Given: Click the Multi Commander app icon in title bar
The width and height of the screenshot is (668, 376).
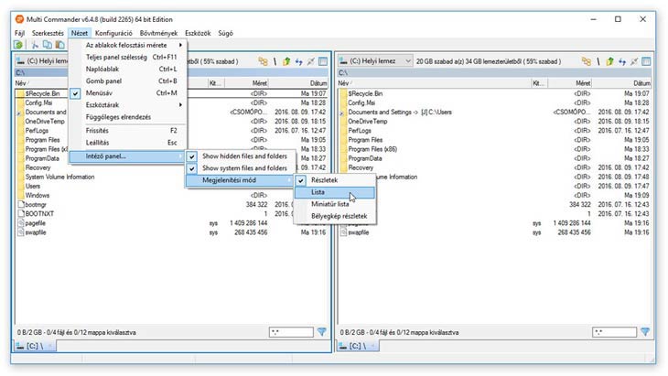Looking at the screenshot, I should tap(19, 19).
